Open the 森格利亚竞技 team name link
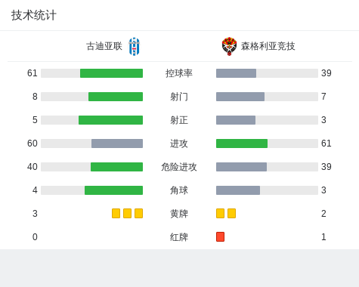The width and height of the screenshot is (359, 287). (x=268, y=46)
